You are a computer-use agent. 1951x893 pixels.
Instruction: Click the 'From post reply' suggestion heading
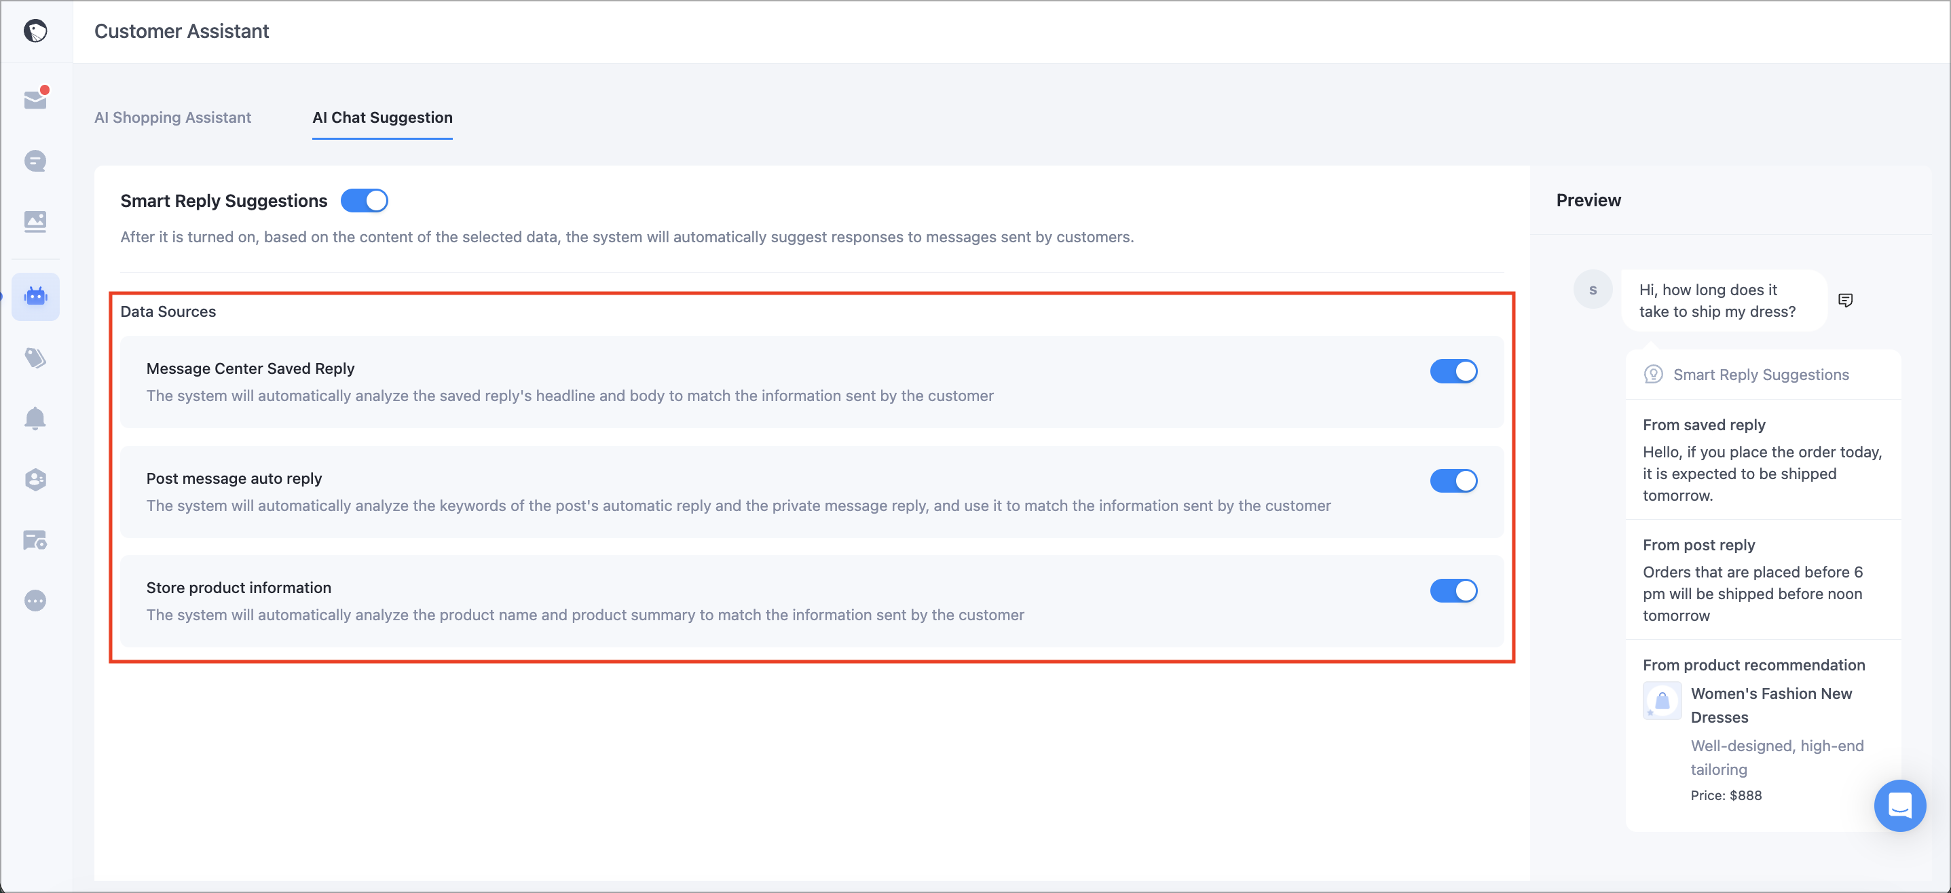click(x=1698, y=545)
